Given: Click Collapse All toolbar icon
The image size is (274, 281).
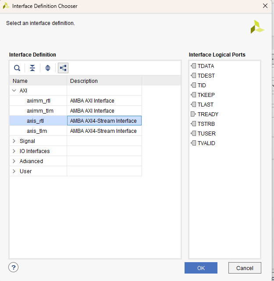Looking at the screenshot, I should tap(32, 68).
